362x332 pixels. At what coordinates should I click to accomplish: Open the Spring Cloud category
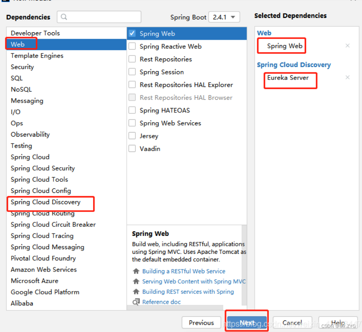pos(67,157)
